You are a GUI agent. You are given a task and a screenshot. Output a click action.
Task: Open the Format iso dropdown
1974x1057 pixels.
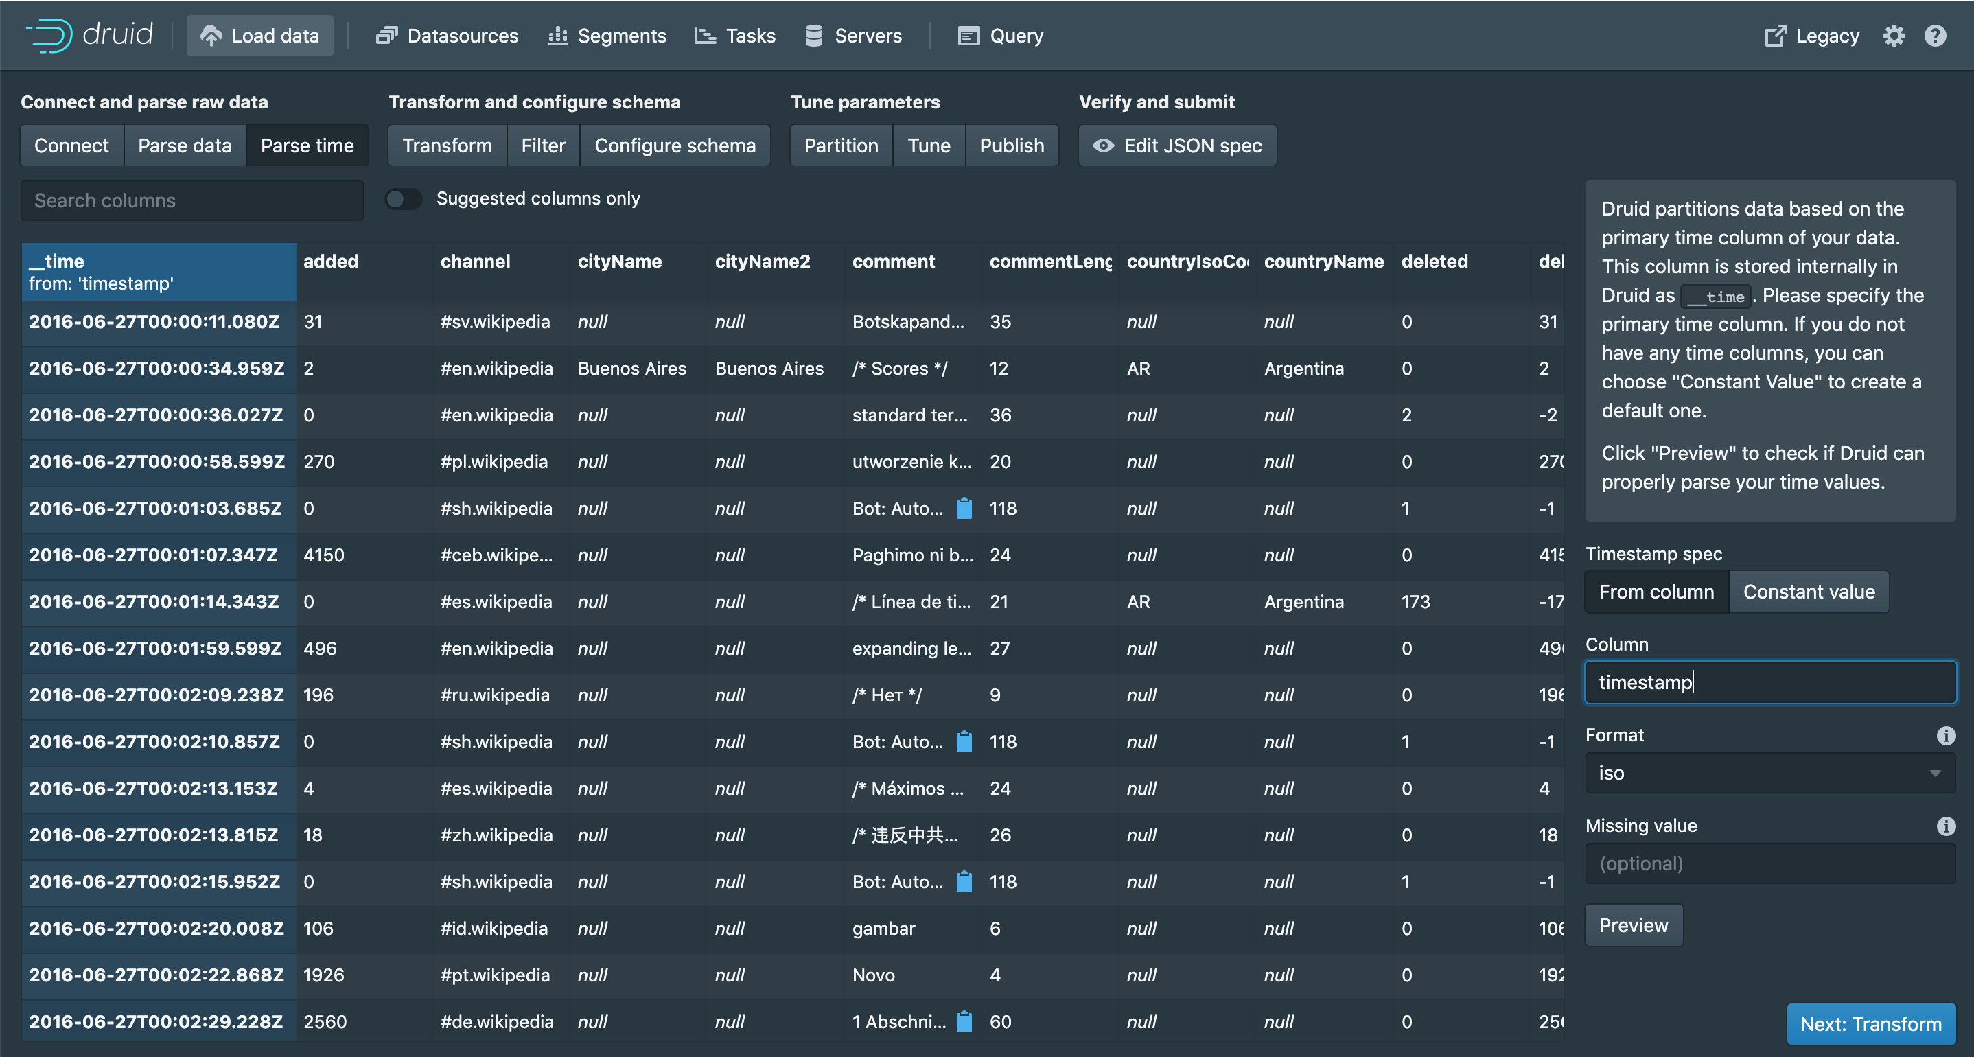1769,773
